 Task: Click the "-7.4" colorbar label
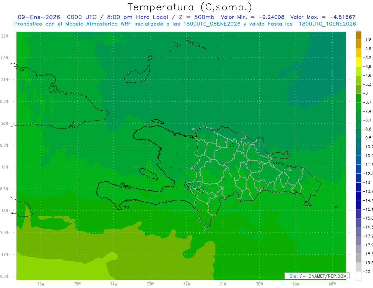tap(367, 111)
